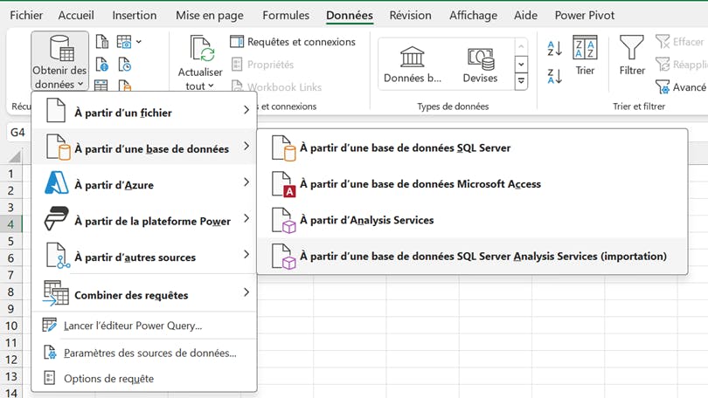Open À partir de la plateforme Power

pos(144,219)
